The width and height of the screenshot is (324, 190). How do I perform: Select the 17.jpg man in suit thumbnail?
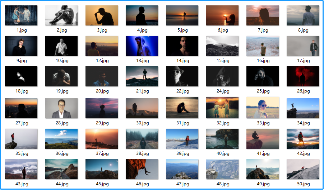tap(303, 46)
